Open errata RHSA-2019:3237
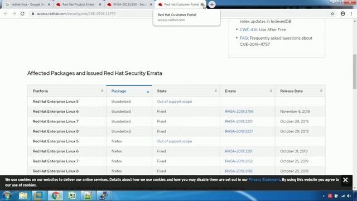This screenshot has width=357, height=201. click(239, 131)
